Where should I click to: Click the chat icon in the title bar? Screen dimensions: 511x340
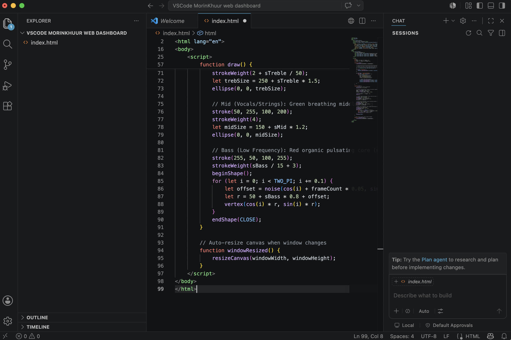[348, 6]
